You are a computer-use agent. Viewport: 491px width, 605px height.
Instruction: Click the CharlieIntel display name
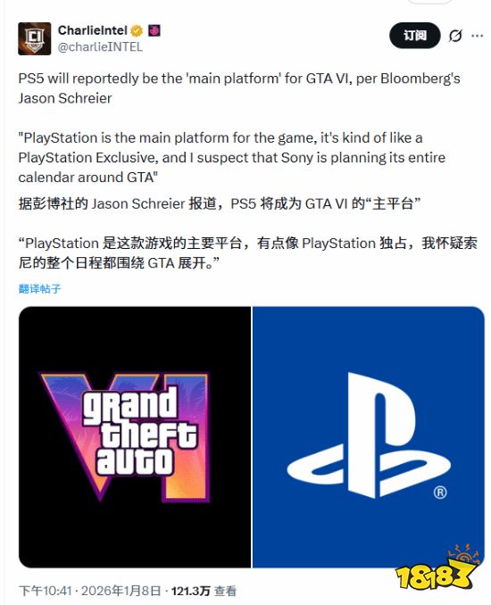(93, 30)
